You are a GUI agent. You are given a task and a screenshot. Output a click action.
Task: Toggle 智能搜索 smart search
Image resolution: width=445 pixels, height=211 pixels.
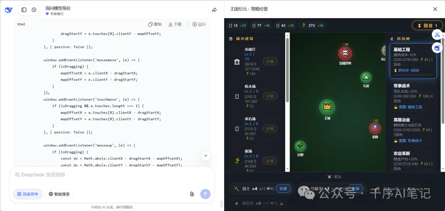59,194
